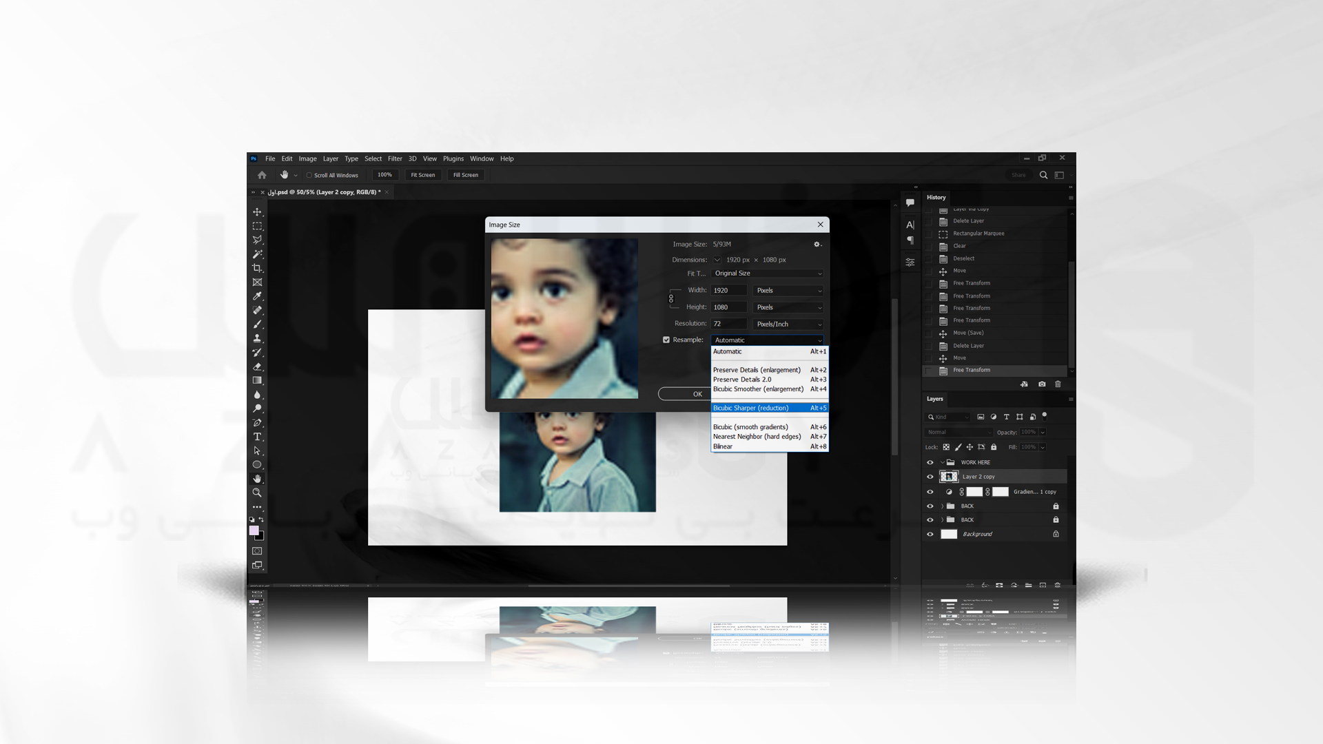This screenshot has height=744, width=1323.
Task: Expand the Dimensions units chevron
Action: [x=717, y=260]
